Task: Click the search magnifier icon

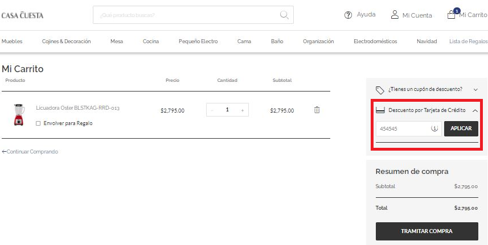Action: click(x=284, y=15)
